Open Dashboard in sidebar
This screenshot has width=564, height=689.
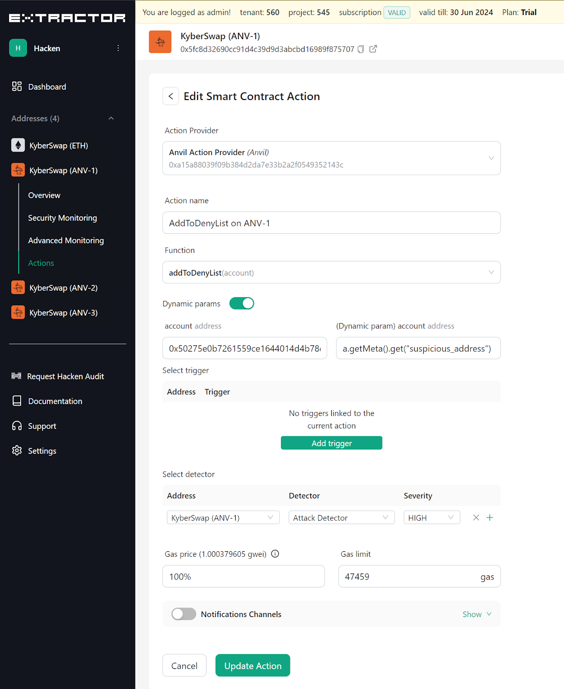tap(47, 87)
